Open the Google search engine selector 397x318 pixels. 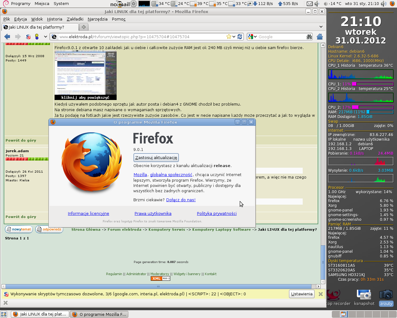click(253, 37)
